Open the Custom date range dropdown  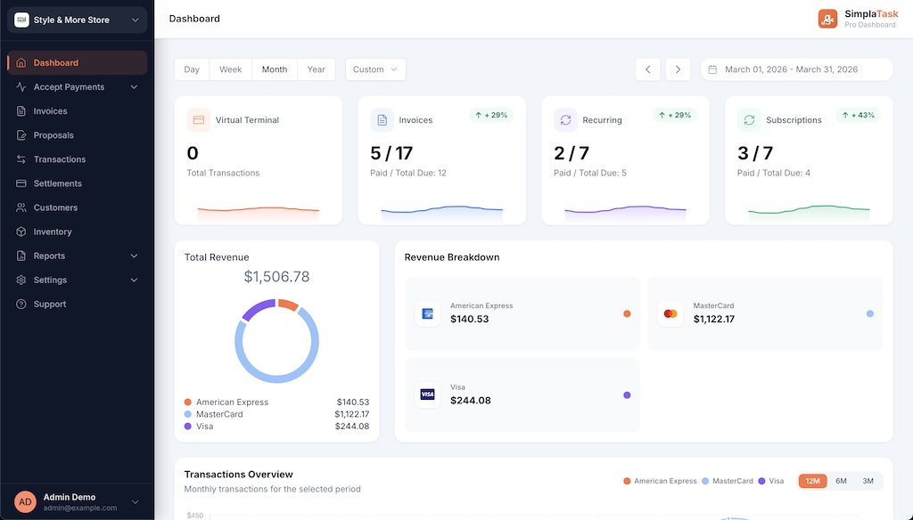(375, 69)
